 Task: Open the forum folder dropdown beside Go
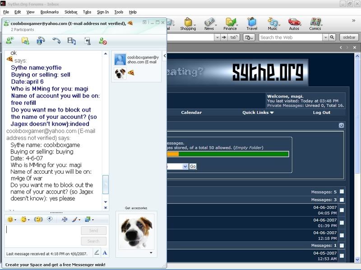tap(185, 166)
